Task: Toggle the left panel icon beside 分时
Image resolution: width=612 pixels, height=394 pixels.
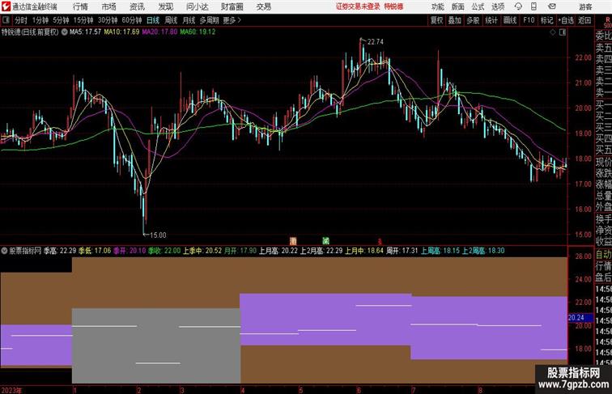Action: [x=6, y=20]
